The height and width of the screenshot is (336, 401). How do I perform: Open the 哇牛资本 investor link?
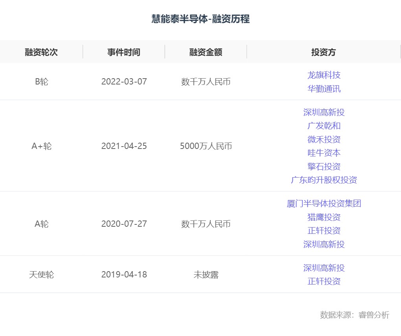point(324,153)
